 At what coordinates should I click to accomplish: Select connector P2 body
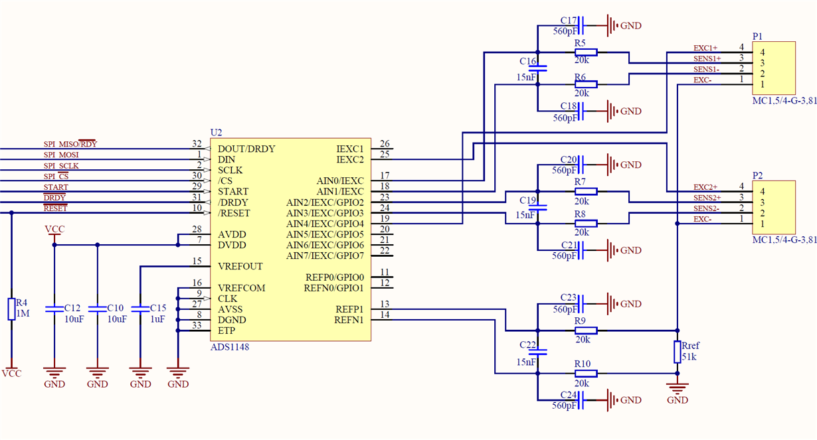coord(773,207)
